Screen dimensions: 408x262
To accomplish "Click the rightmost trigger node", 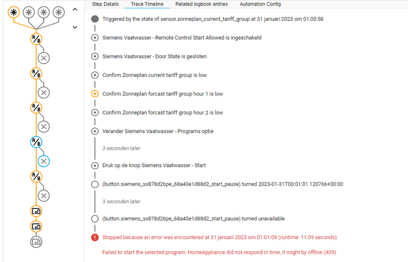I will point(59,12).
